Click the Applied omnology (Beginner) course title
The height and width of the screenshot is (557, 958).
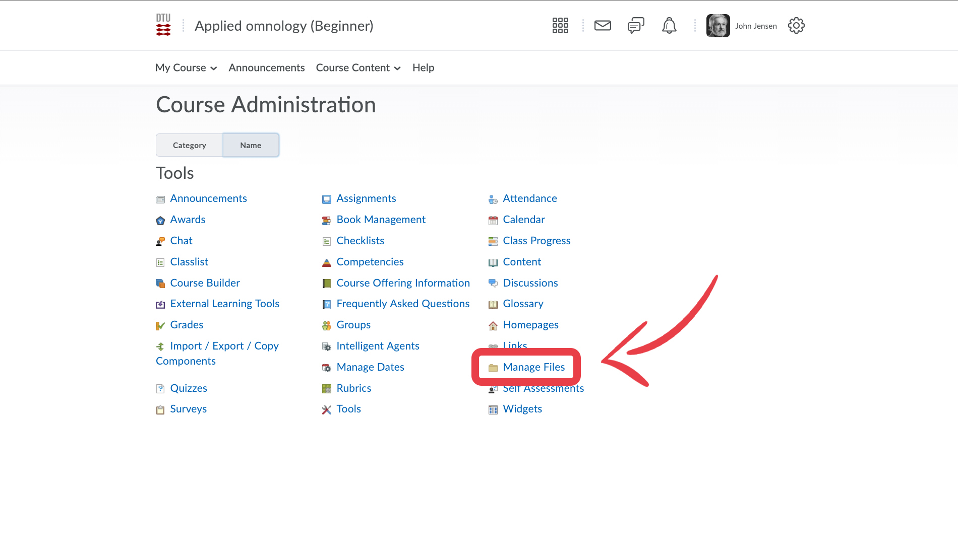[284, 26]
